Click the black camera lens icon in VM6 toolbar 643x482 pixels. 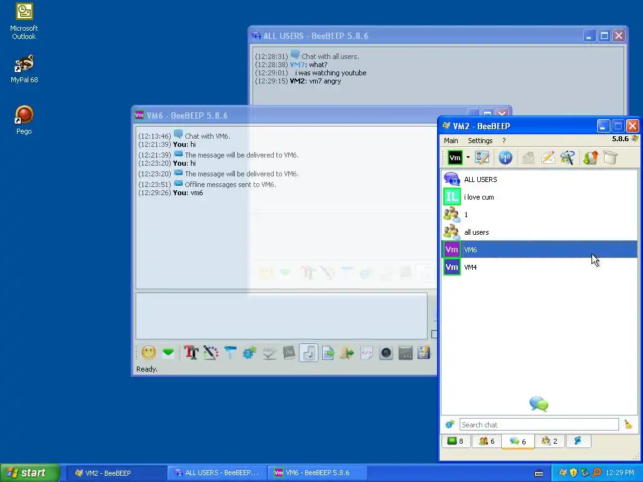pyautogui.click(x=386, y=353)
